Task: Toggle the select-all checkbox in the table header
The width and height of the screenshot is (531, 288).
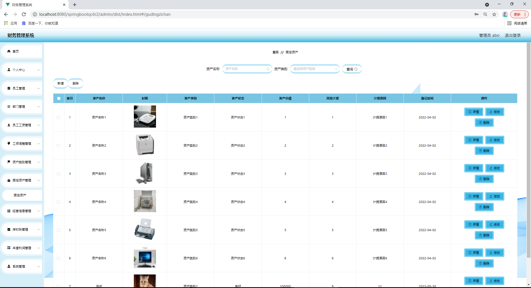Action: pos(59,98)
